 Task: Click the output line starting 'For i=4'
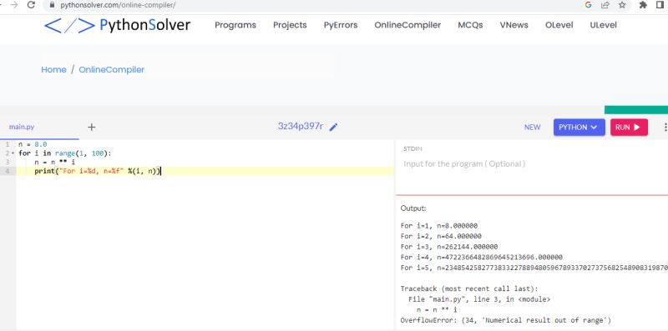point(482,258)
